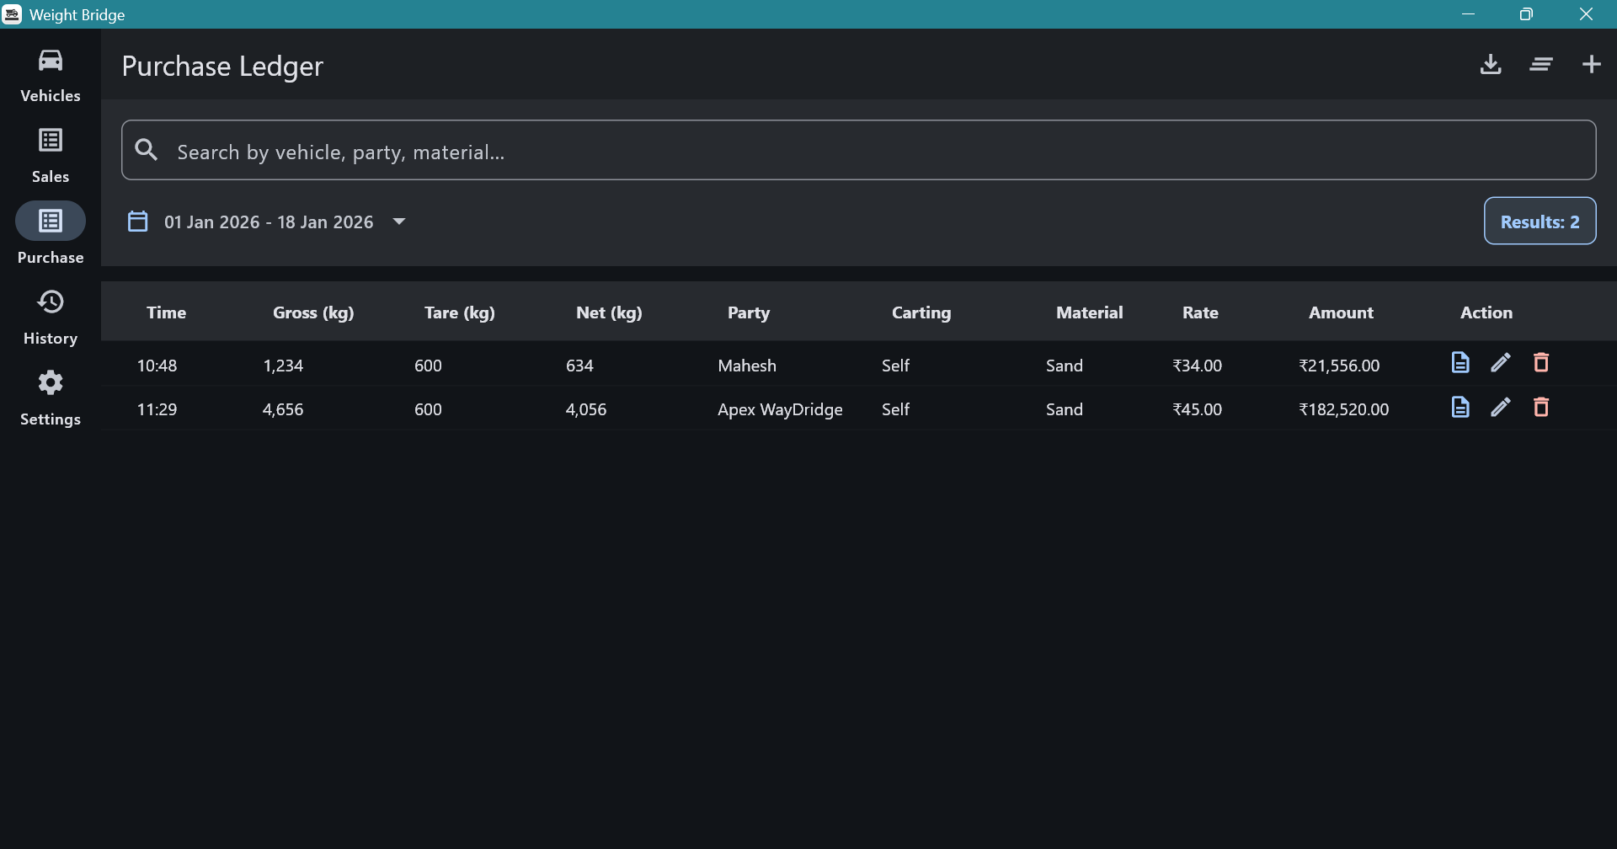
Task: Select the 11:29 time cell
Action: pyautogui.click(x=157, y=409)
